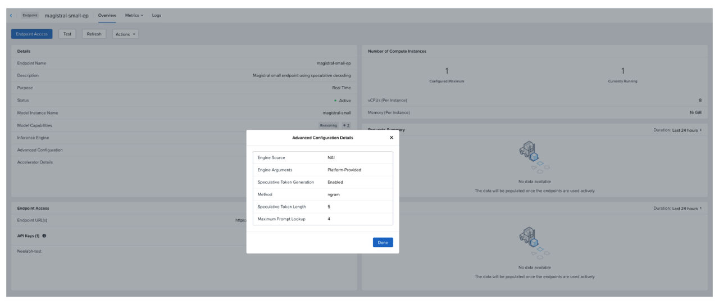
Task: Expand the Metrics tab dropdown
Action: point(134,15)
